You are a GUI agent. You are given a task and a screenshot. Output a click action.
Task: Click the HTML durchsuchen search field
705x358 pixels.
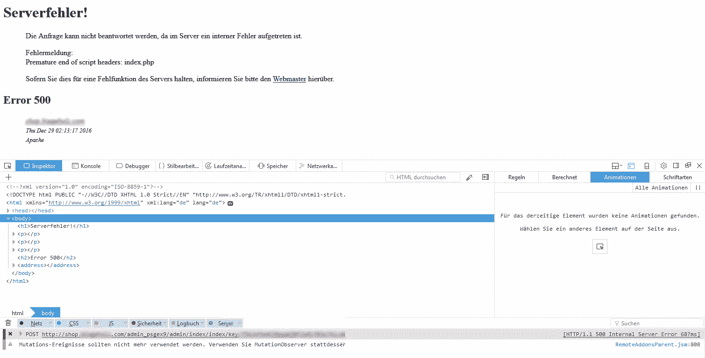coord(423,177)
